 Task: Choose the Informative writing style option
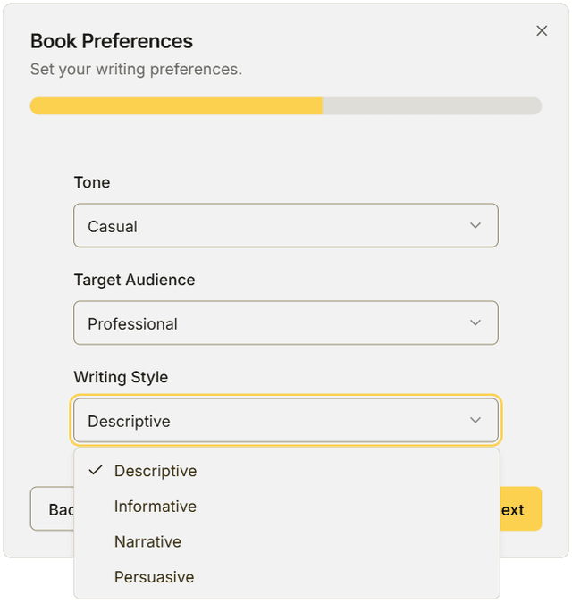tap(156, 507)
